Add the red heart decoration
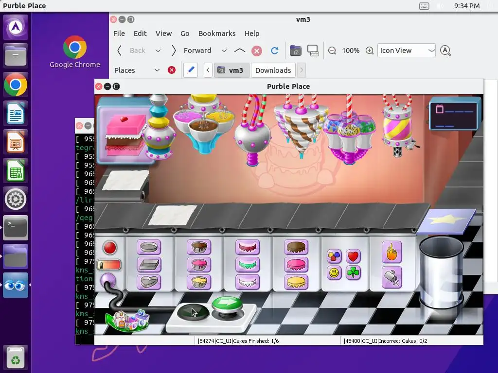 click(353, 256)
